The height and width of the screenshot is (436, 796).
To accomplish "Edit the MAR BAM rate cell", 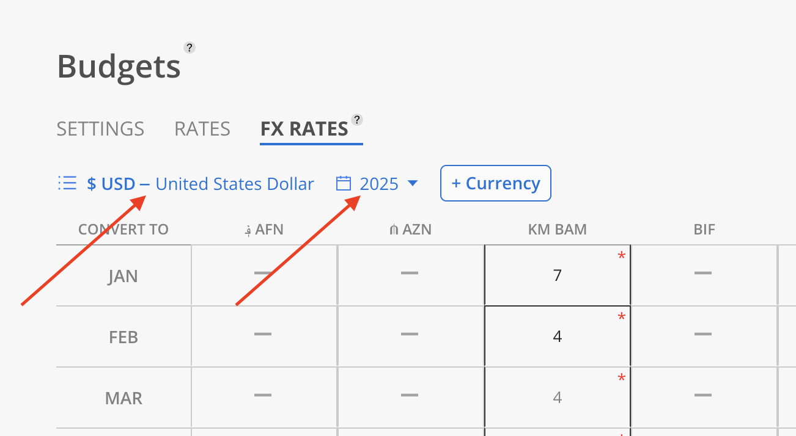I will tap(557, 398).
